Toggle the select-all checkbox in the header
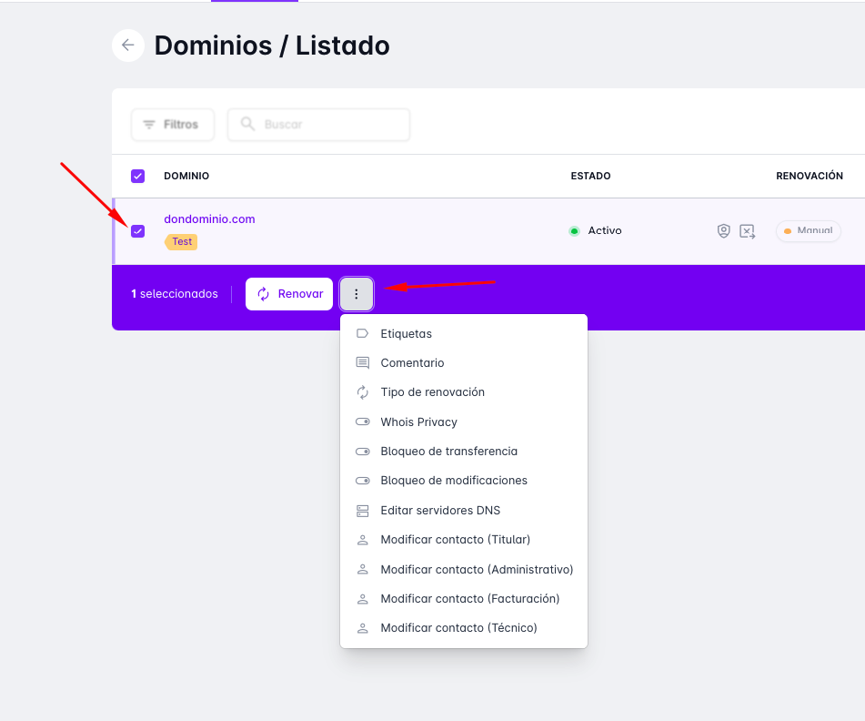The image size is (865, 721). click(x=137, y=176)
